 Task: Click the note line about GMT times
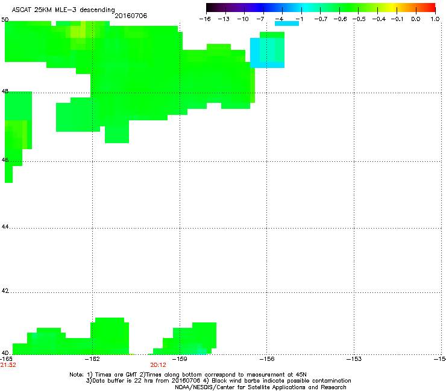tap(188, 375)
